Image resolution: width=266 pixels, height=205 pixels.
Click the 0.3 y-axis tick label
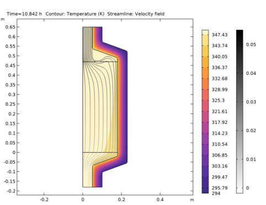click(12, 94)
